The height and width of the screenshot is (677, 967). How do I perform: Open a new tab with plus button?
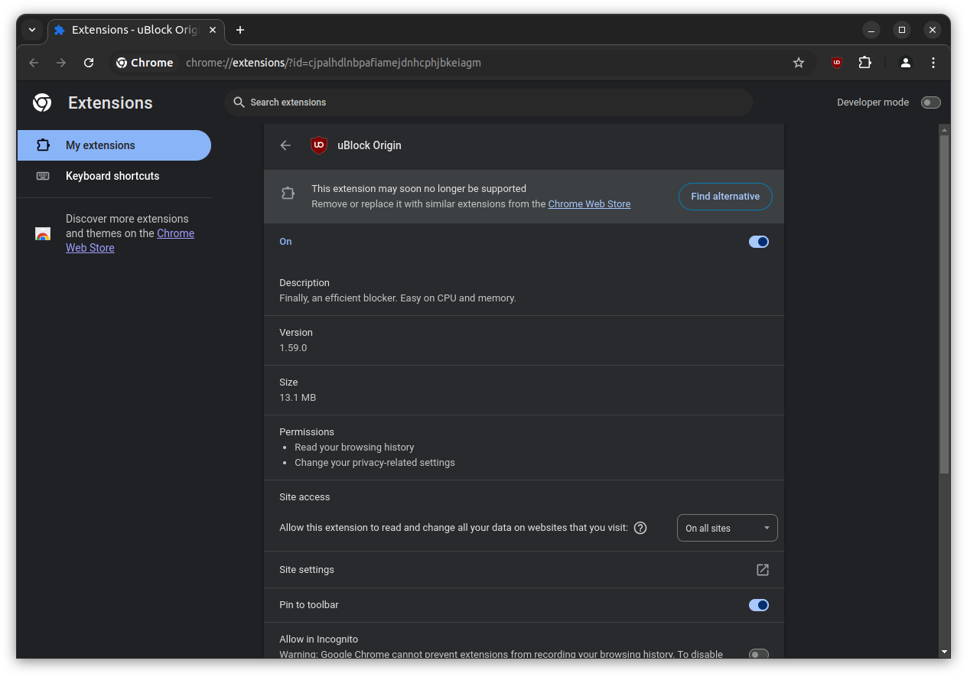(240, 30)
